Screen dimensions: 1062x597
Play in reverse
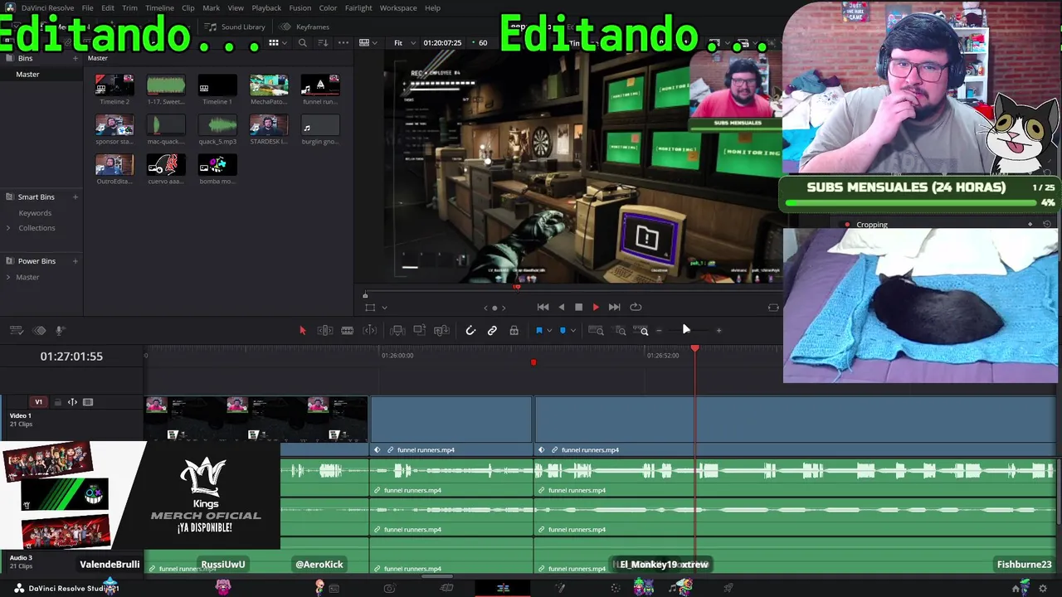[x=561, y=307]
